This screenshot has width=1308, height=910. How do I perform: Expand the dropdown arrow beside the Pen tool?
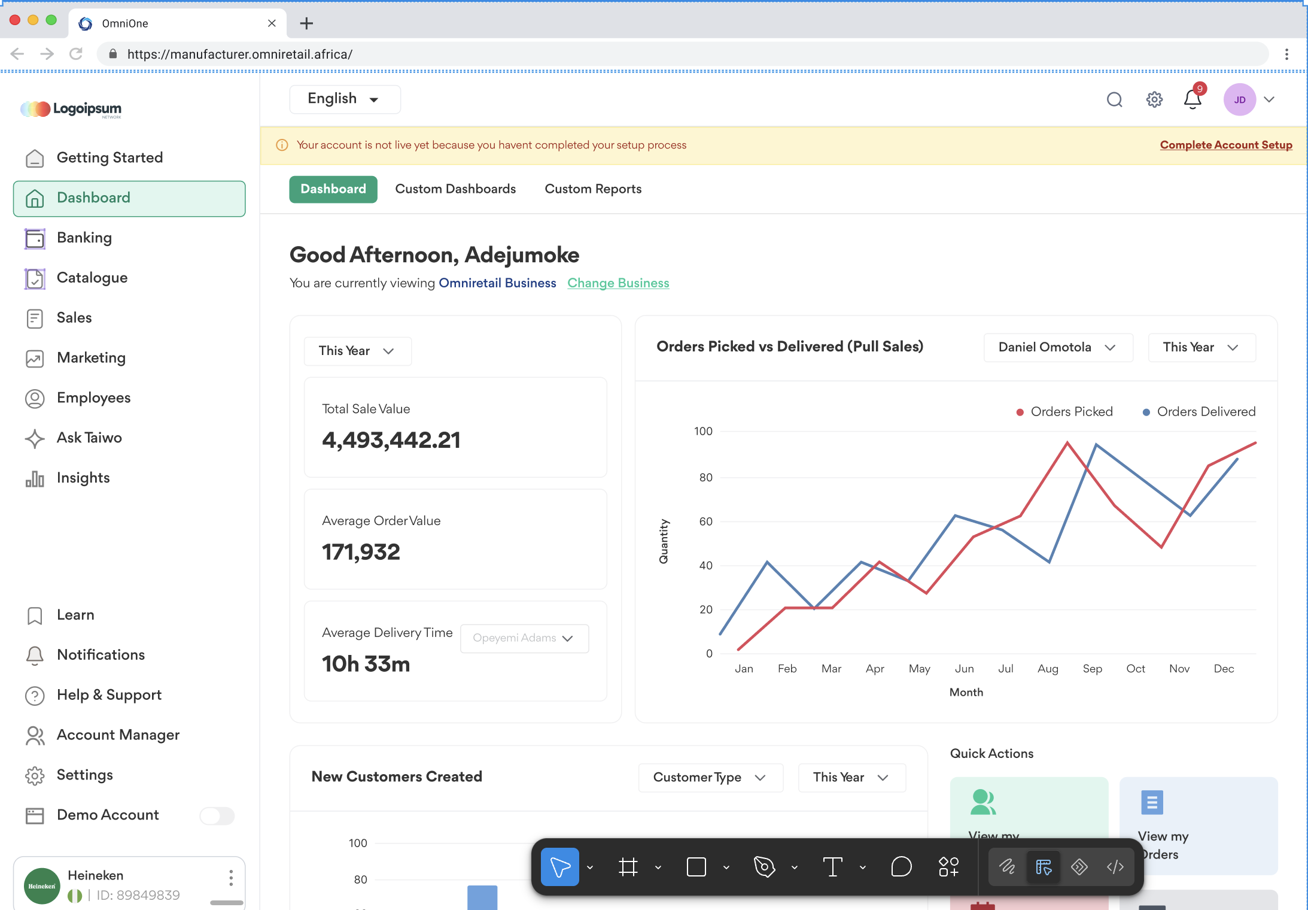click(x=795, y=867)
